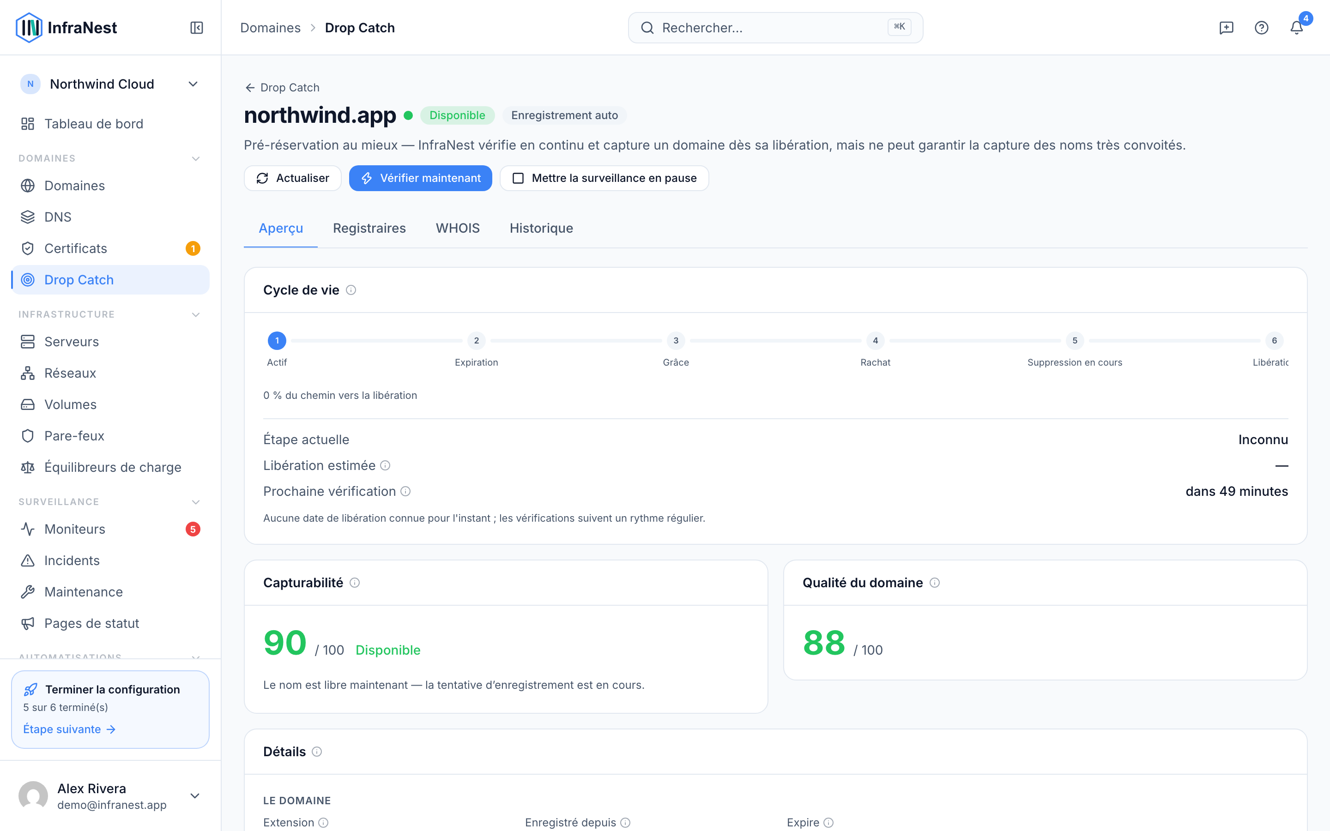This screenshot has height=831, width=1330.
Task: Click info icon next to Extension
Action: [x=324, y=823]
